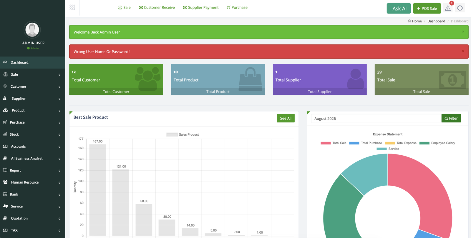Dismiss the Welcome Back Admin User alert
Screen dimensions: 471x238
click(x=463, y=31)
